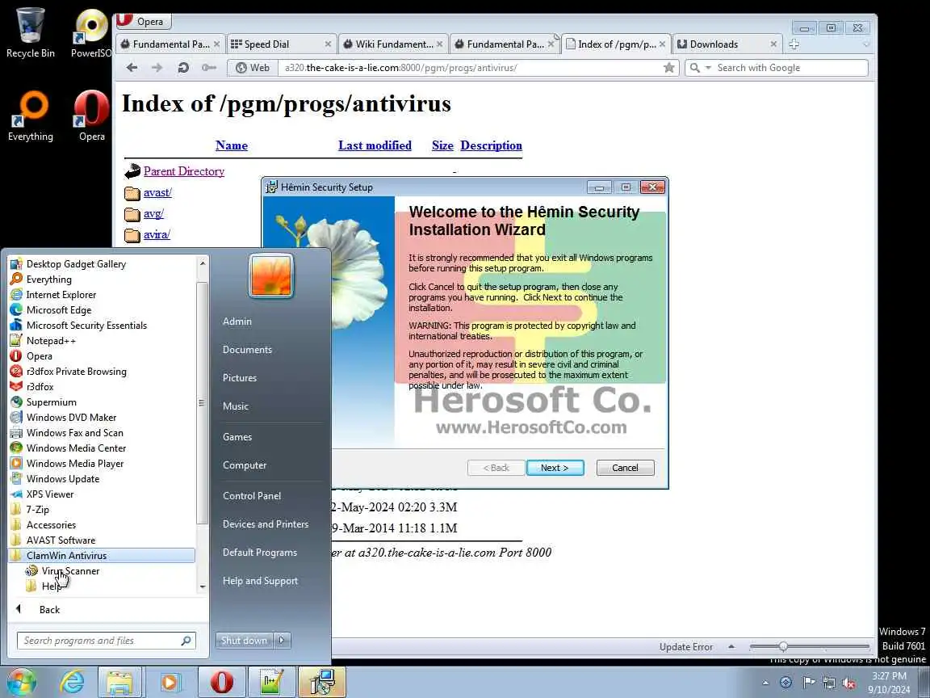930x698 pixels.
Task: Open the Parent Directory link
Action: (x=184, y=171)
